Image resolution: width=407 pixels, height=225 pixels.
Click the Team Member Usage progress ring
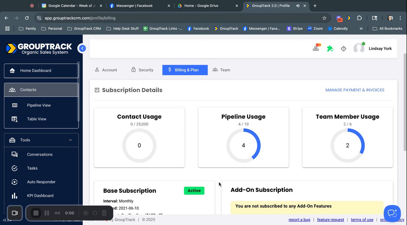tap(348, 145)
